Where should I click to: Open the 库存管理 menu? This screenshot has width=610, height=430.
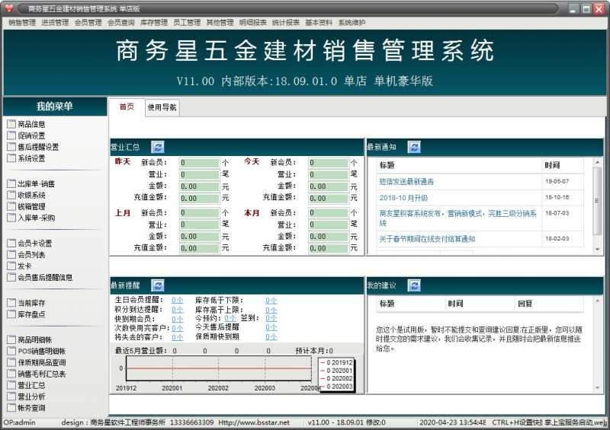(154, 23)
